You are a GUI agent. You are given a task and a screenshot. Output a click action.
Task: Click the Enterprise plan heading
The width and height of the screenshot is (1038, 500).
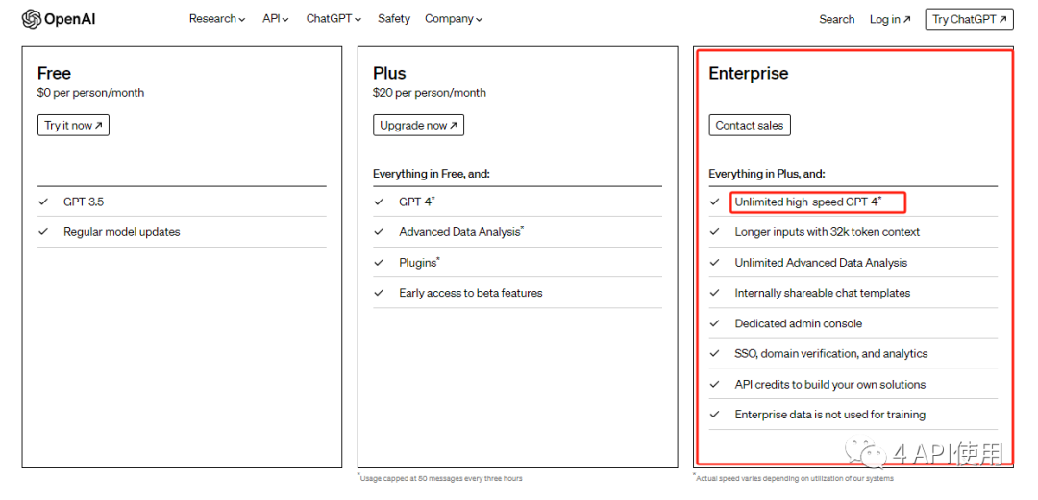point(748,74)
